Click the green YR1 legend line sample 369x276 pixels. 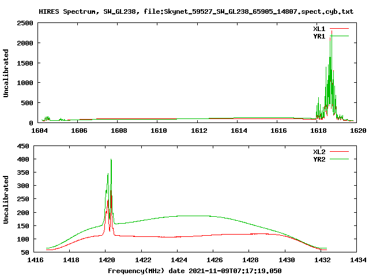(339, 36)
